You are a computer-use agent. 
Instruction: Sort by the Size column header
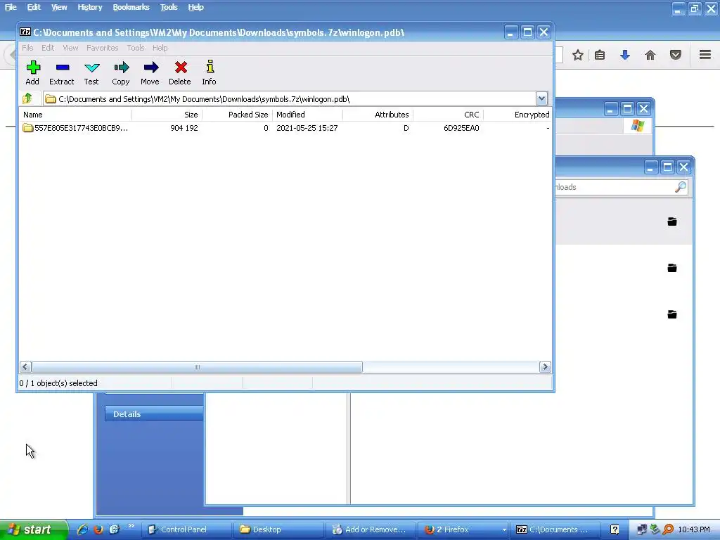click(167, 115)
